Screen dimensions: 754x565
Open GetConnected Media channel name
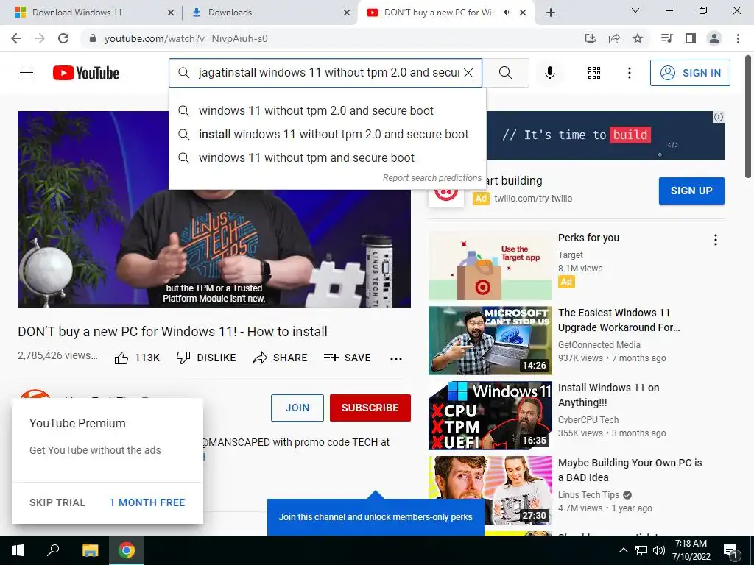pos(599,345)
